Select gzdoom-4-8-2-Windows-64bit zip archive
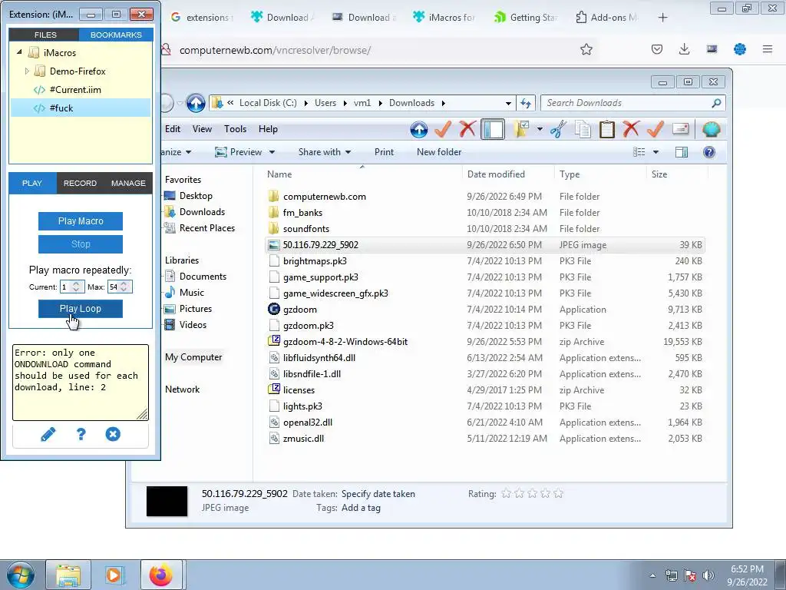786x590 pixels. coord(345,342)
